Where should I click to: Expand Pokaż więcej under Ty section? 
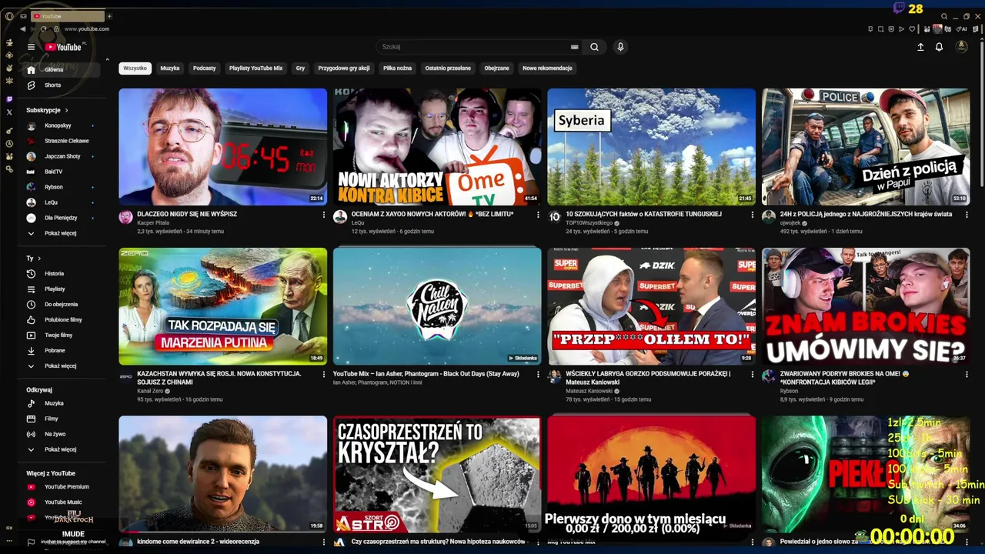(x=60, y=366)
